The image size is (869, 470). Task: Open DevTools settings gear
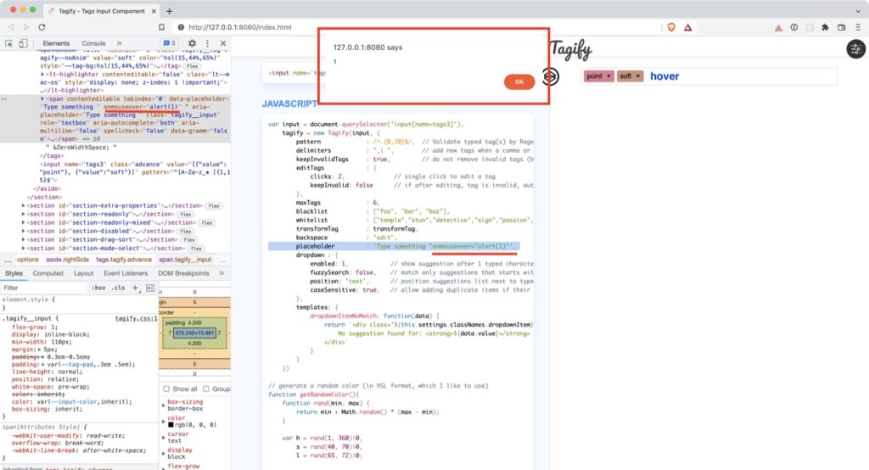pyautogui.click(x=192, y=43)
